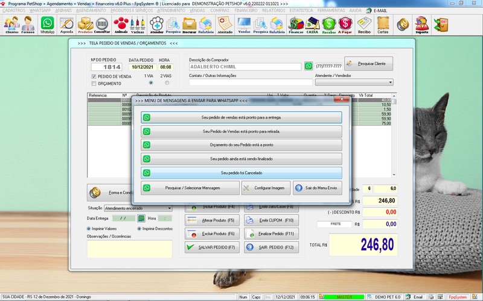Open the Recibo receipt icon

(365, 25)
